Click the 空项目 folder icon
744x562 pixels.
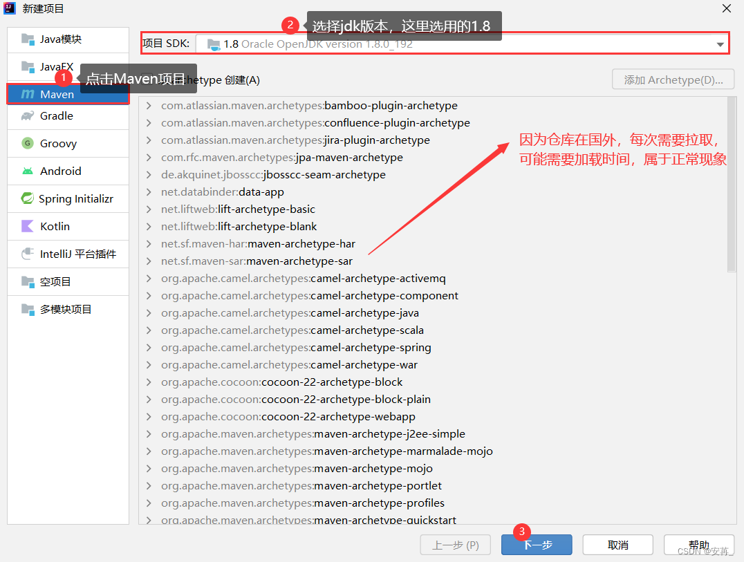pos(28,282)
